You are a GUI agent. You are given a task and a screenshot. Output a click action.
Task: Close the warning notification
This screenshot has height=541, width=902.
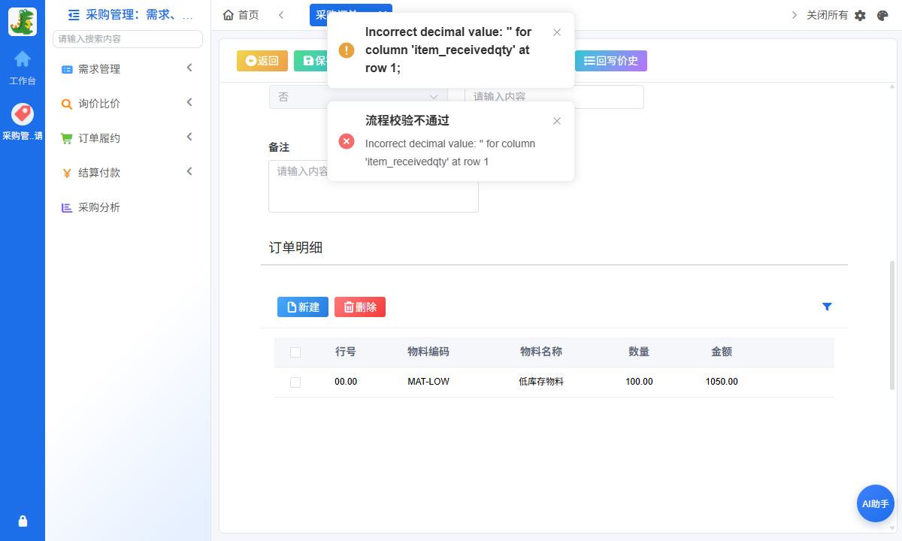pyautogui.click(x=557, y=32)
